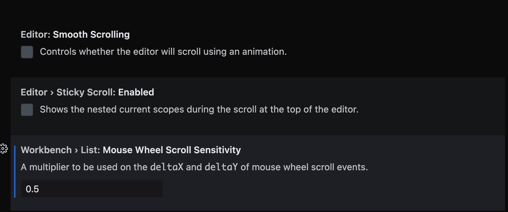The image size is (508, 212).
Task: Click the Mouse Wheel Scroll Sensitivity value field
Action: (92, 188)
